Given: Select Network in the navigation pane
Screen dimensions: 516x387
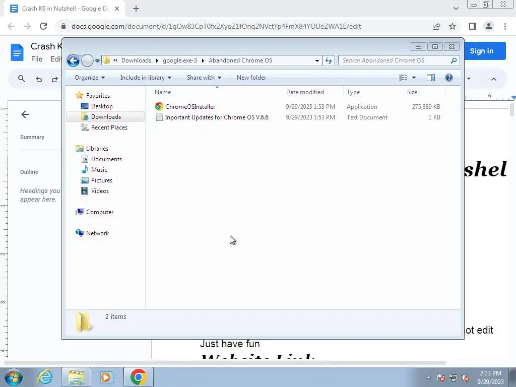Looking at the screenshot, I should tap(97, 233).
